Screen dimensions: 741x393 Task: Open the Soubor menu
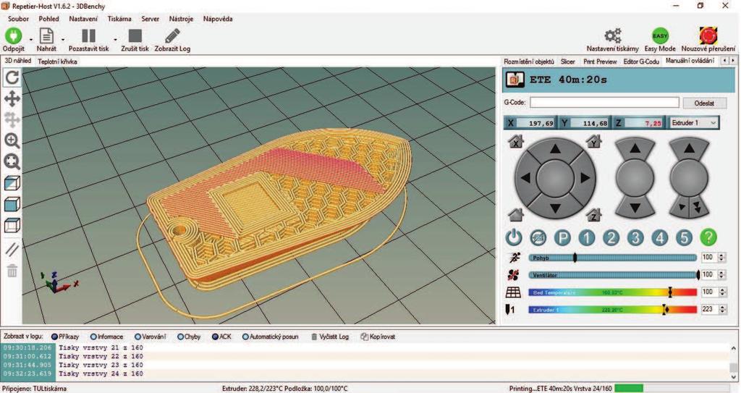[18, 19]
